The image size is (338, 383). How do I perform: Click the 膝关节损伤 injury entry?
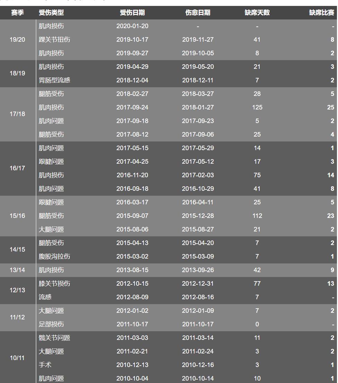click(x=54, y=284)
